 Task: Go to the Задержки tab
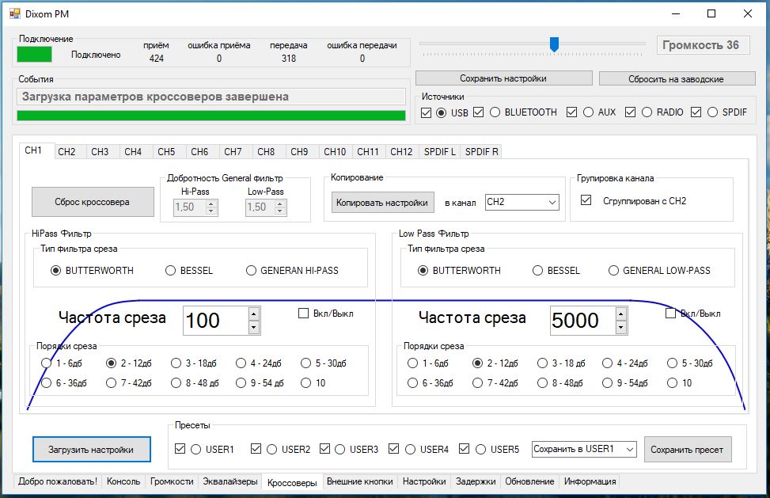coord(476,482)
